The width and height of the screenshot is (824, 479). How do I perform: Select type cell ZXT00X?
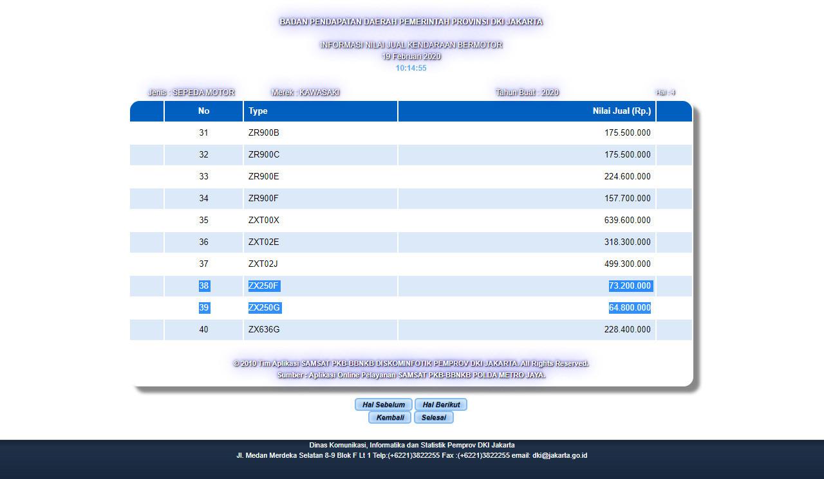point(264,221)
